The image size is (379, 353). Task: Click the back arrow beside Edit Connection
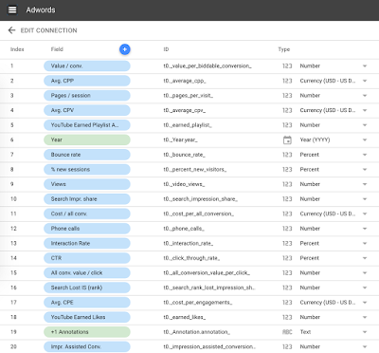coord(11,30)
